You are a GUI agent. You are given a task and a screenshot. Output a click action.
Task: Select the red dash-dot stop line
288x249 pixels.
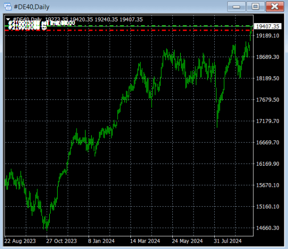[x=129, y=30]
